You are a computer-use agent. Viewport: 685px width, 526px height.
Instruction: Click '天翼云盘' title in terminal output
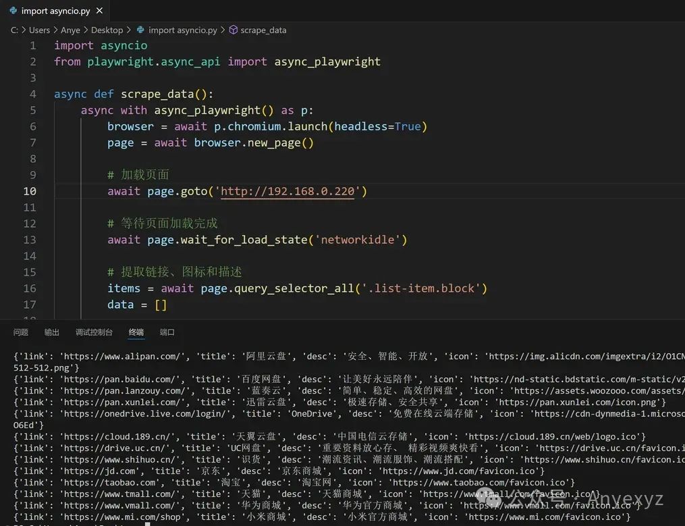coord(256,436)
